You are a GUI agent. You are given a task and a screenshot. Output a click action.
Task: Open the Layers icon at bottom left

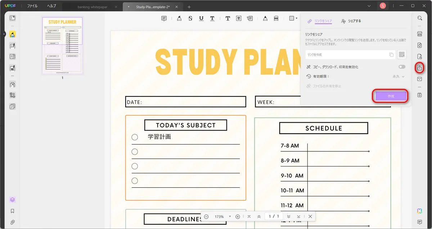click(x=13, y=200)
